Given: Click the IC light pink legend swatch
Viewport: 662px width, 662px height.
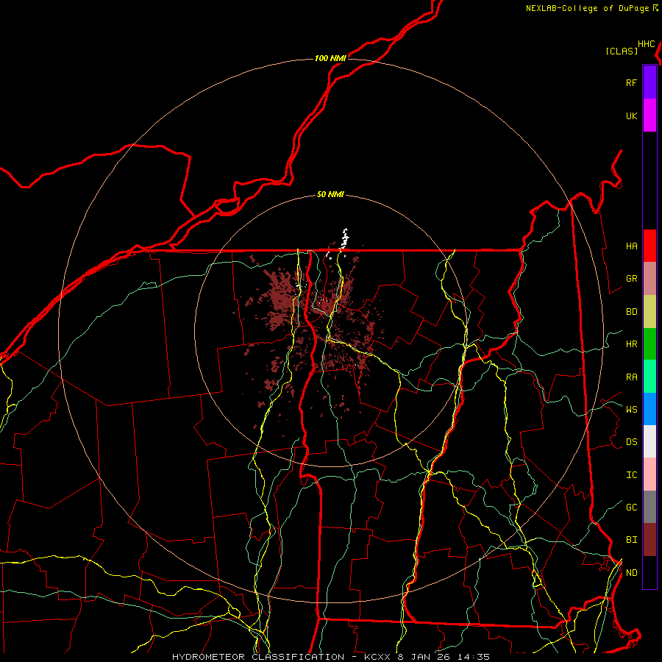Looking at the screenshot, I should coord(649,474).
